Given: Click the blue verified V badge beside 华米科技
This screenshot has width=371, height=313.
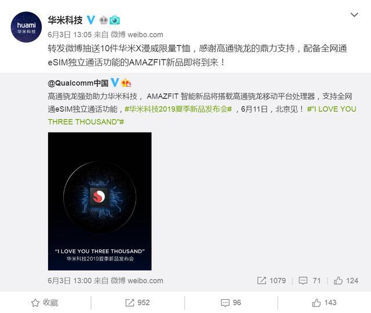Looking at the screenshot, I should (91, 20).
